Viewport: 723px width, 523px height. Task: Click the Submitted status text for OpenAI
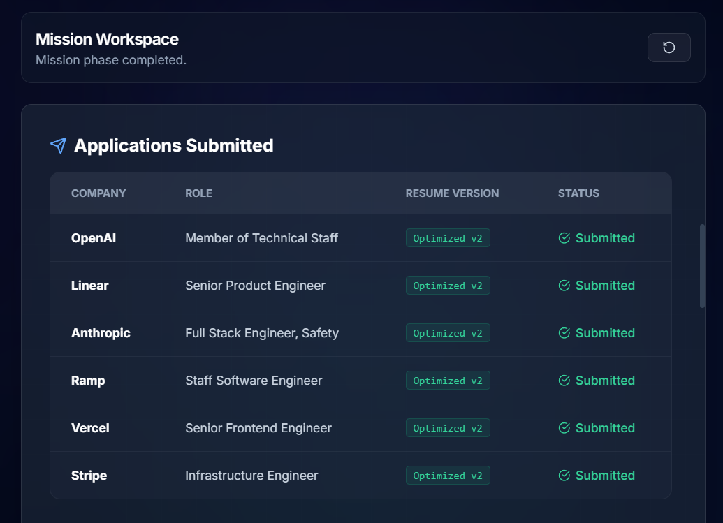click(x=605, y=238)
